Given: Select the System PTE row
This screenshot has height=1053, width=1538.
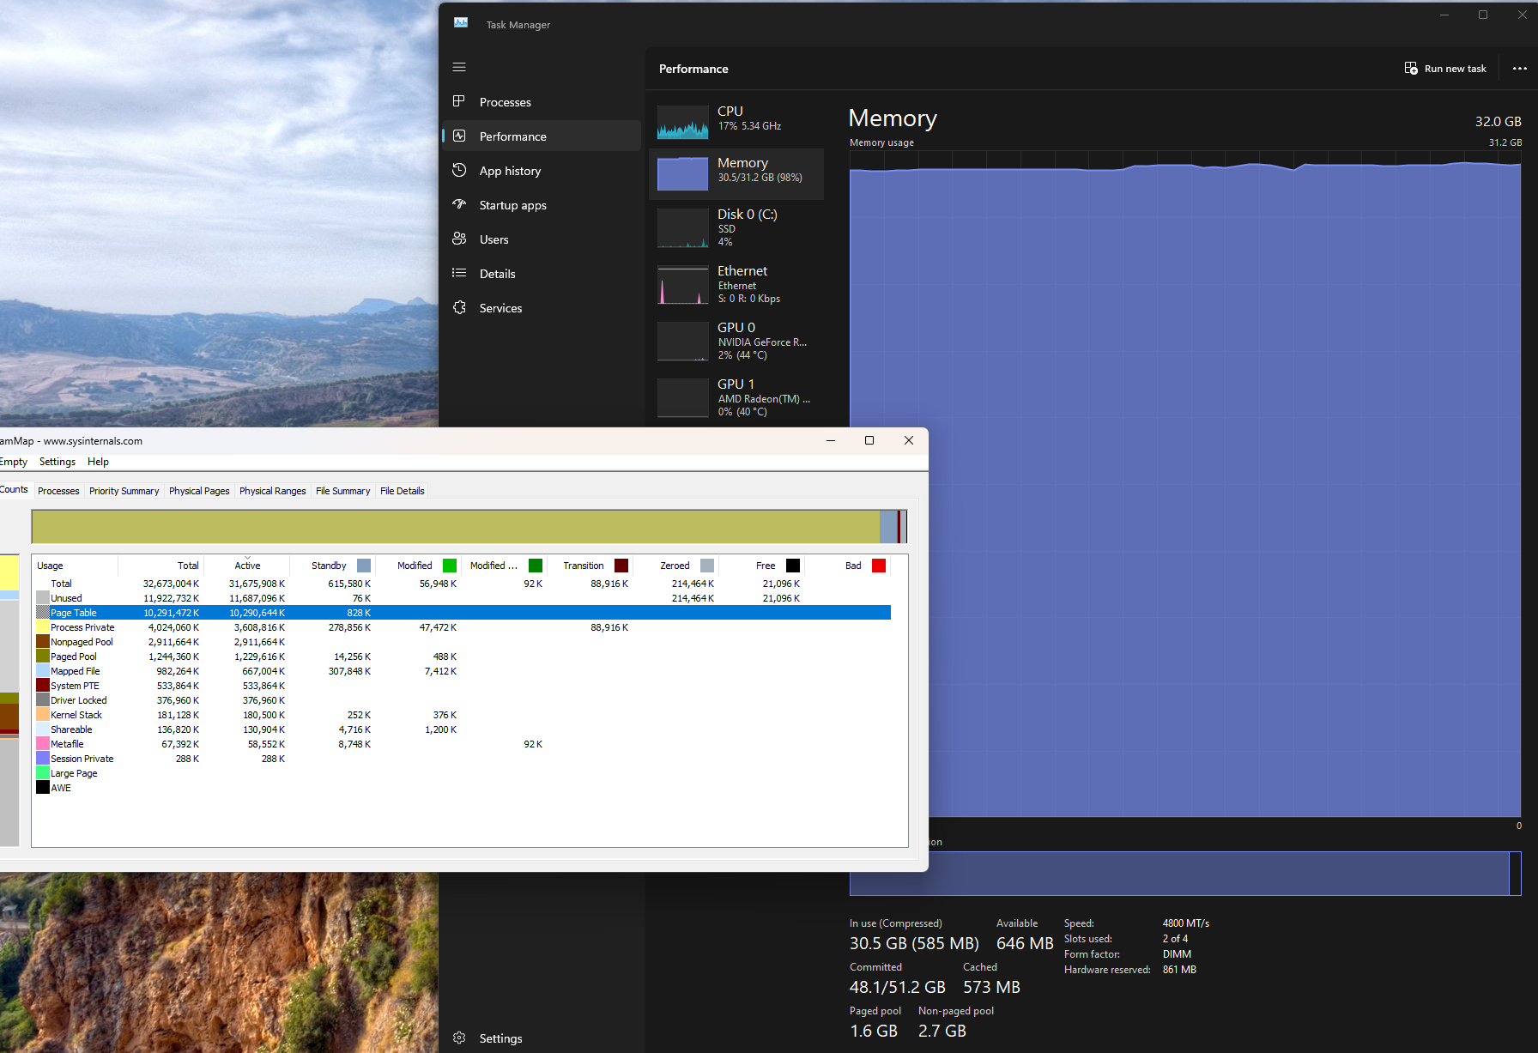Looking at the screenshot, I should coord(463,686).
